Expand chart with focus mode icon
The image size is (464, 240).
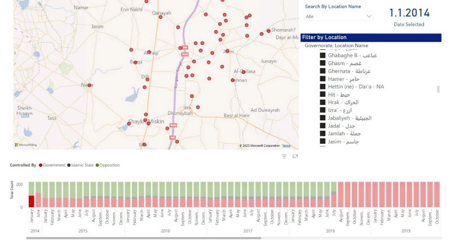295,156
